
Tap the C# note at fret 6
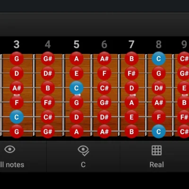104,88
